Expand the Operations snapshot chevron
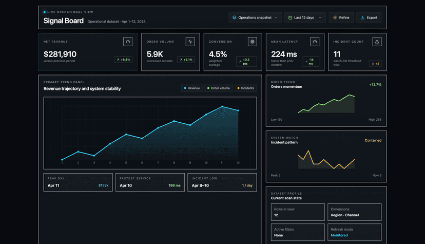The height and width of the screenshot is (244, 425). click(276, 17)
